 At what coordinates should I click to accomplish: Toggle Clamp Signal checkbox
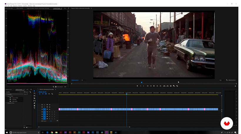pyautogui.click(x=56, y=87)
